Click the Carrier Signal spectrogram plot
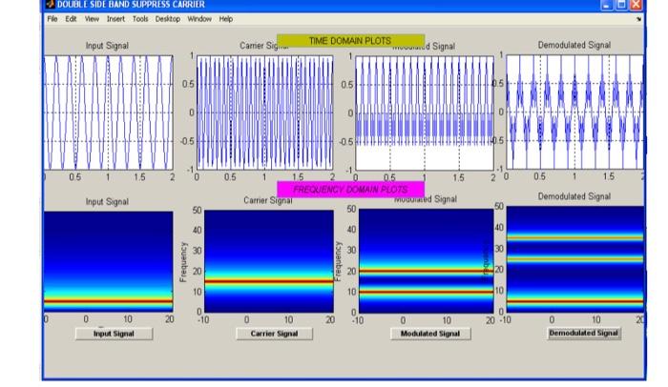Screen dimensions: 668x387 point(269,261)
